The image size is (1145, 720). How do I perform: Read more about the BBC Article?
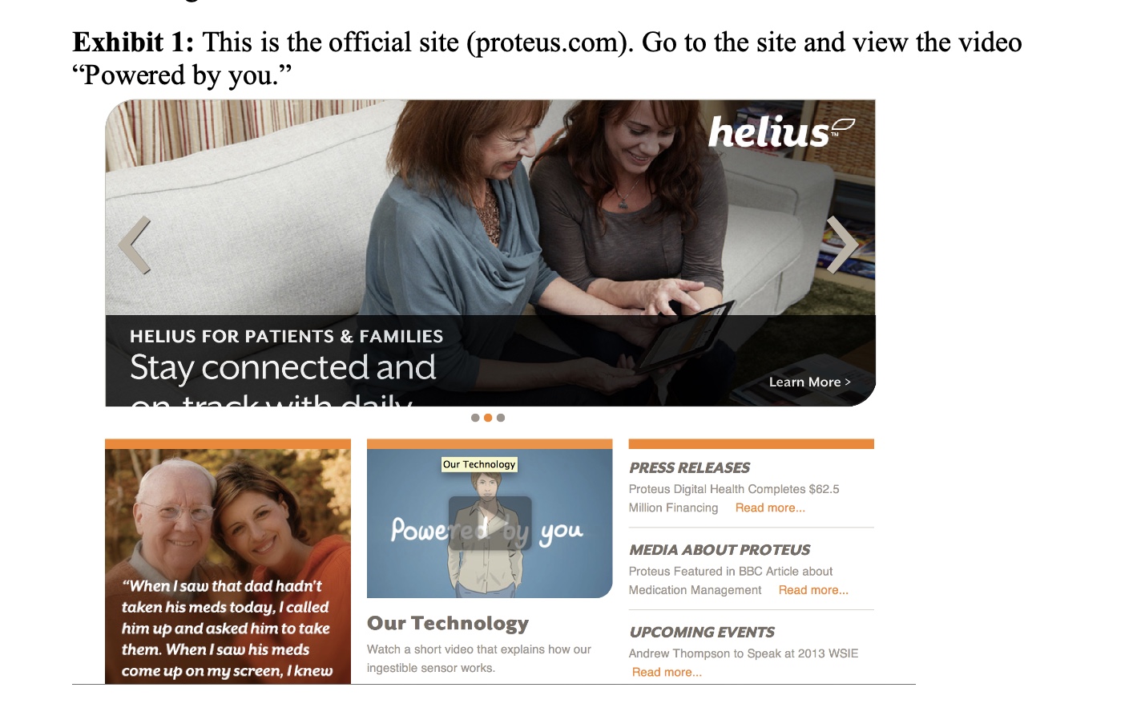point(813,590)
